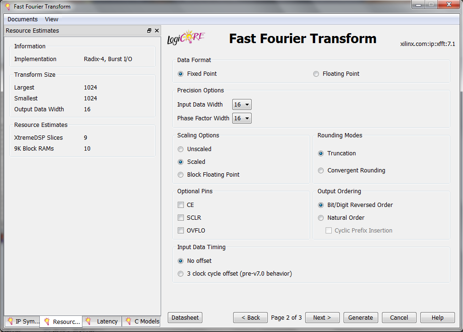Open the C Models tab
Screen dimensions: 463x332
click(142, 322)
